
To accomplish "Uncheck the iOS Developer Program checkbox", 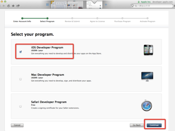I will (20, 52).
